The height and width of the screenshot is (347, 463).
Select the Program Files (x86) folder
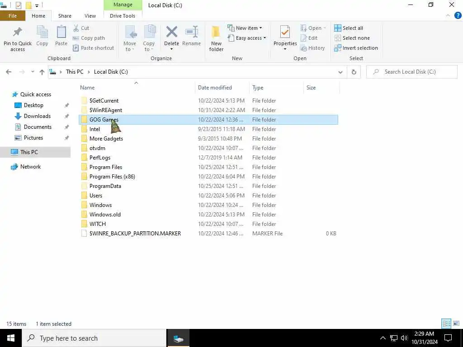112,177
